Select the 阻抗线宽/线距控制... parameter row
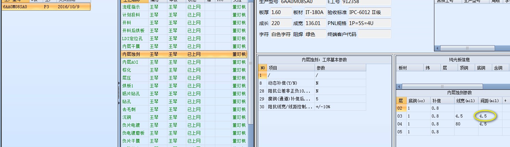This screenshot has height=147, width=510. click(x=312, y=107)
